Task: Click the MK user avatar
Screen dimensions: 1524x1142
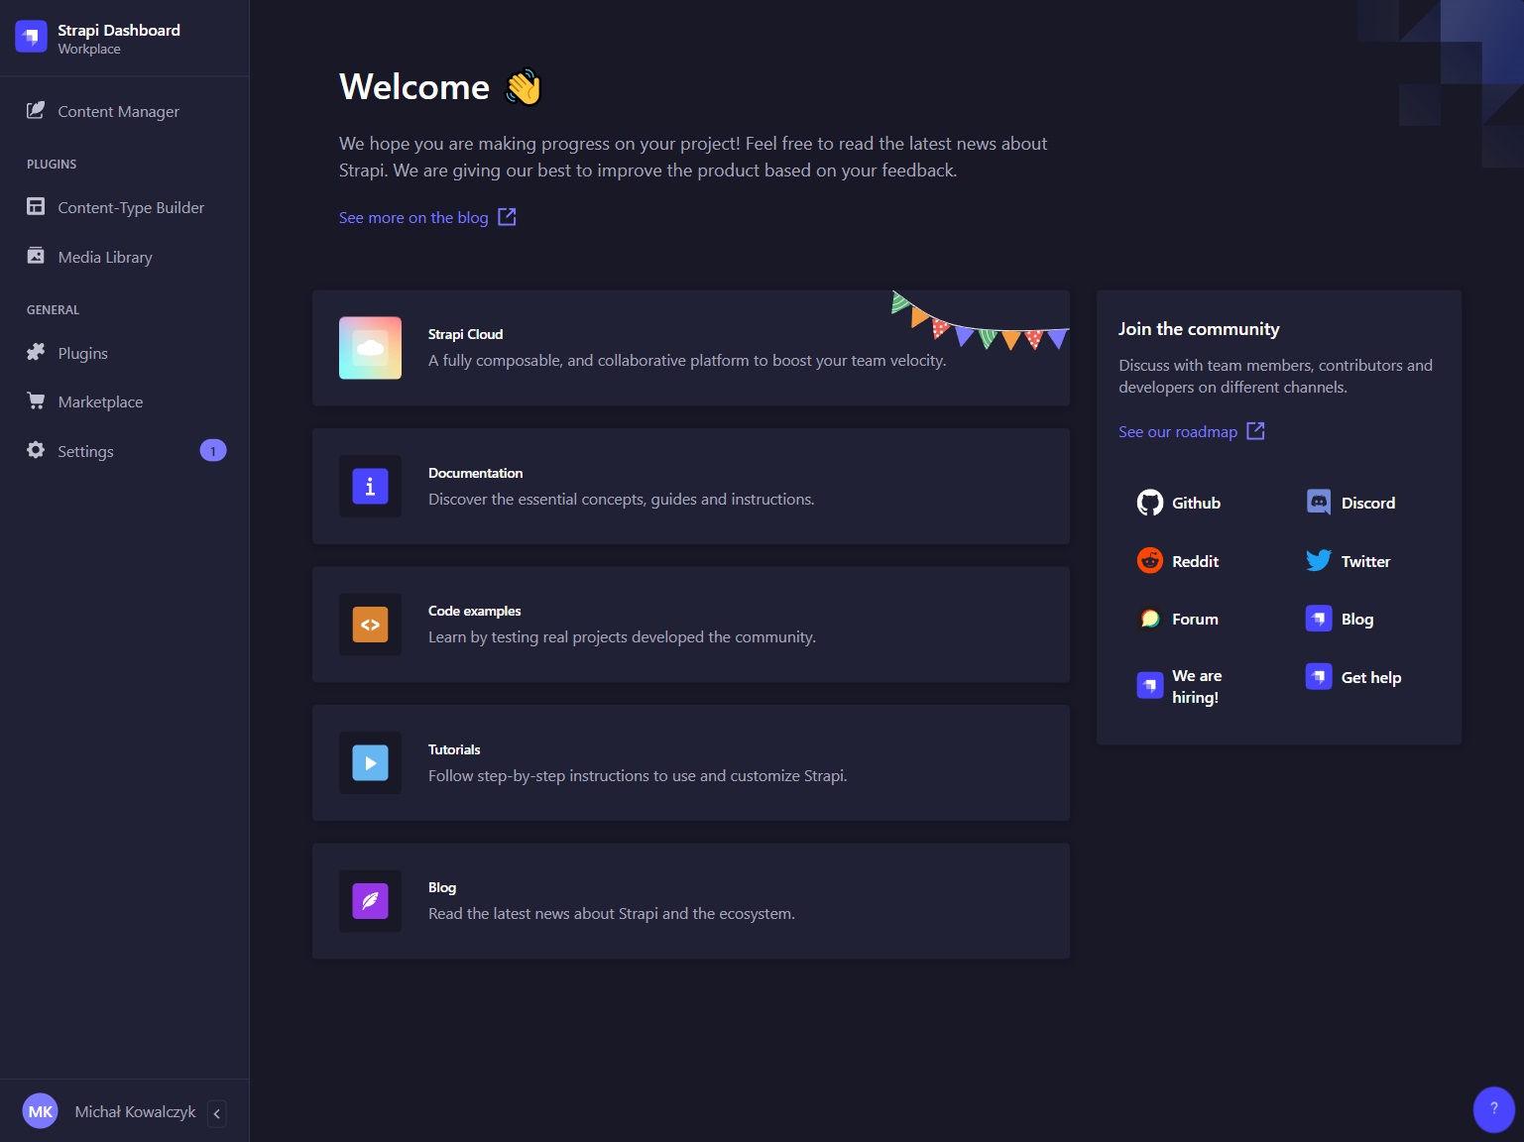Action: (x=41, y=1111)
